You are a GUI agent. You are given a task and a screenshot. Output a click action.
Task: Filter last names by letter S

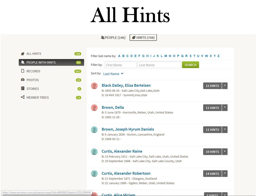click(190, 56)
